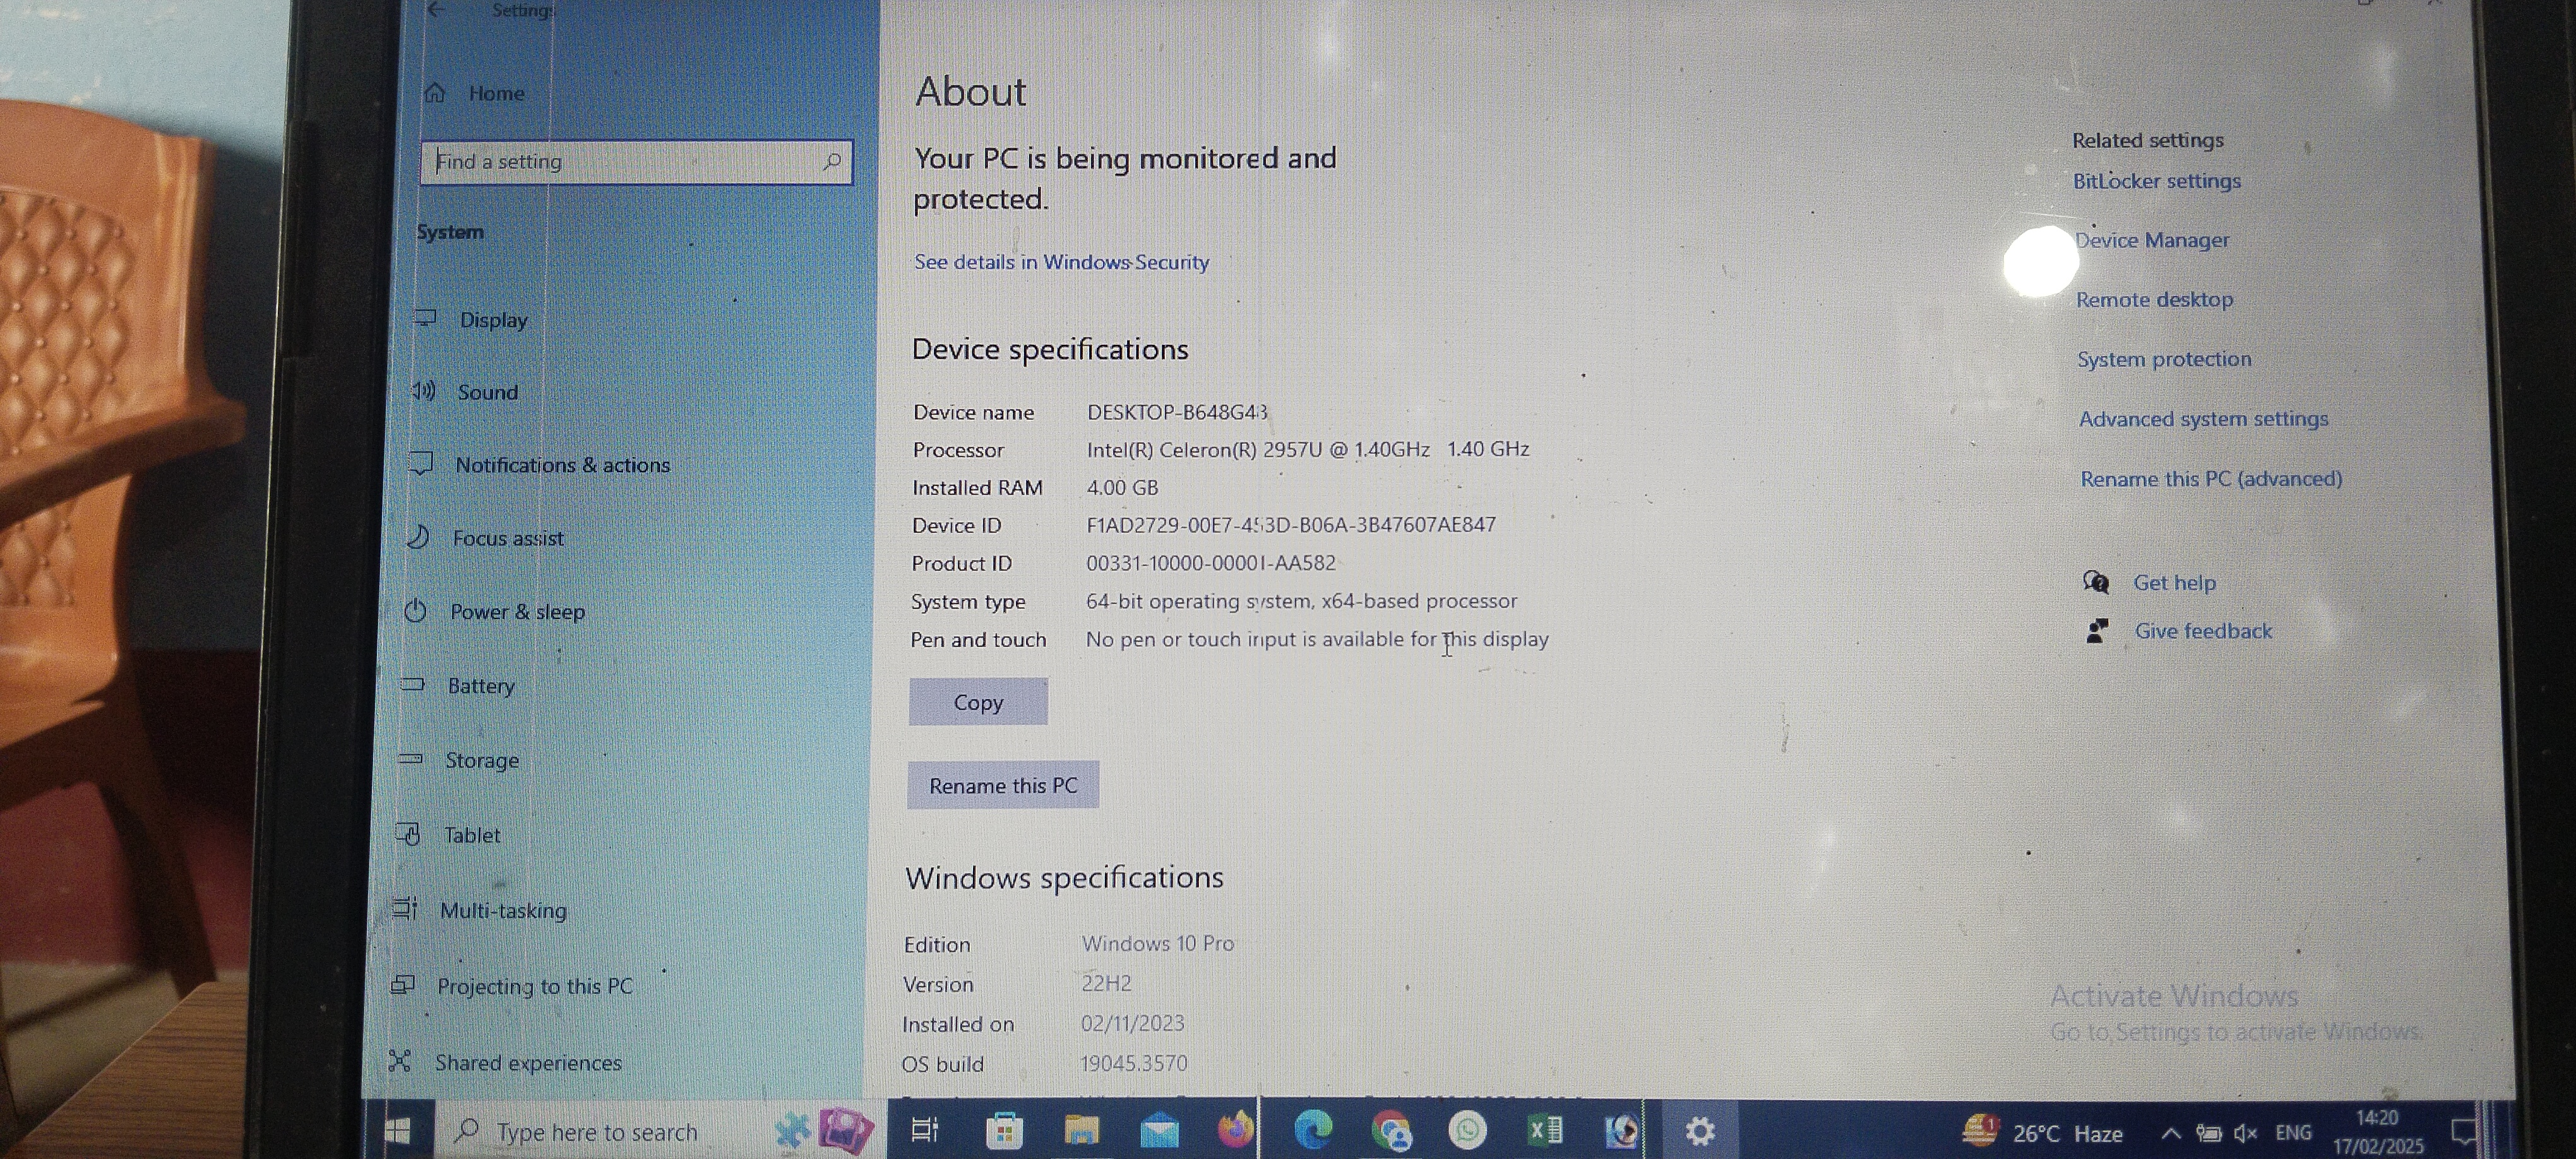The image size is (2576, 1159).
Task: Click the Product ID 00331-10000-00001-AA582
Action: [1211, 563]
